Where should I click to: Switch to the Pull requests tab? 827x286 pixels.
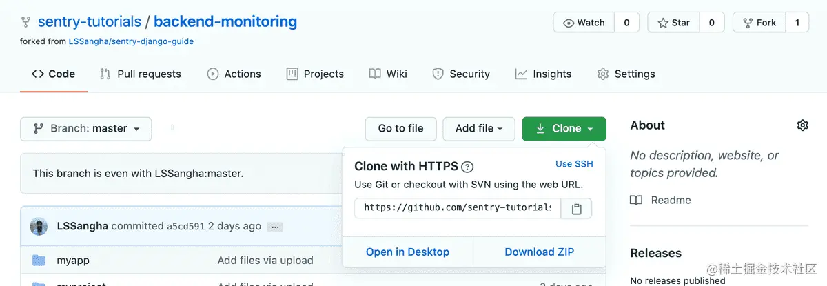coord(141,74)
